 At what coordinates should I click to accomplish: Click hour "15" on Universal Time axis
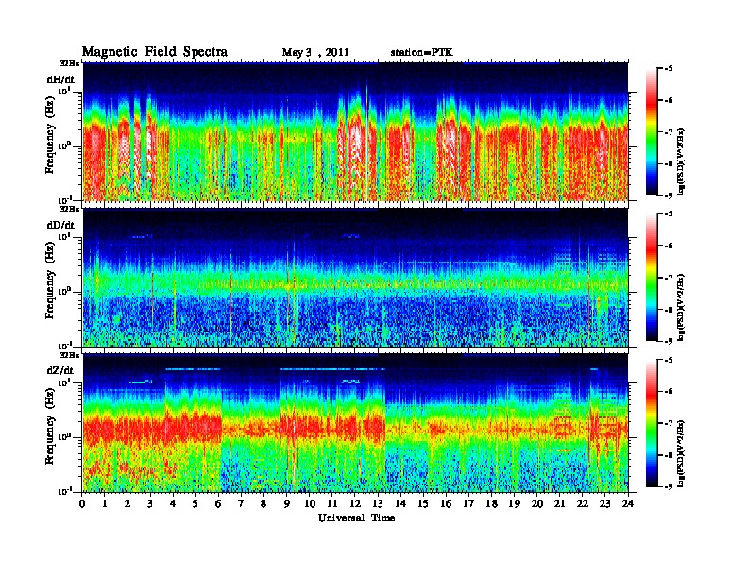423,503
